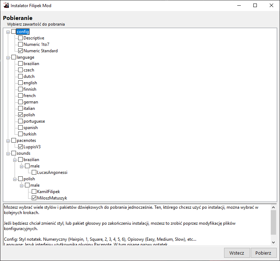
Task: Check the Descriptive config checkbox
Action: [x=21, y=38]
